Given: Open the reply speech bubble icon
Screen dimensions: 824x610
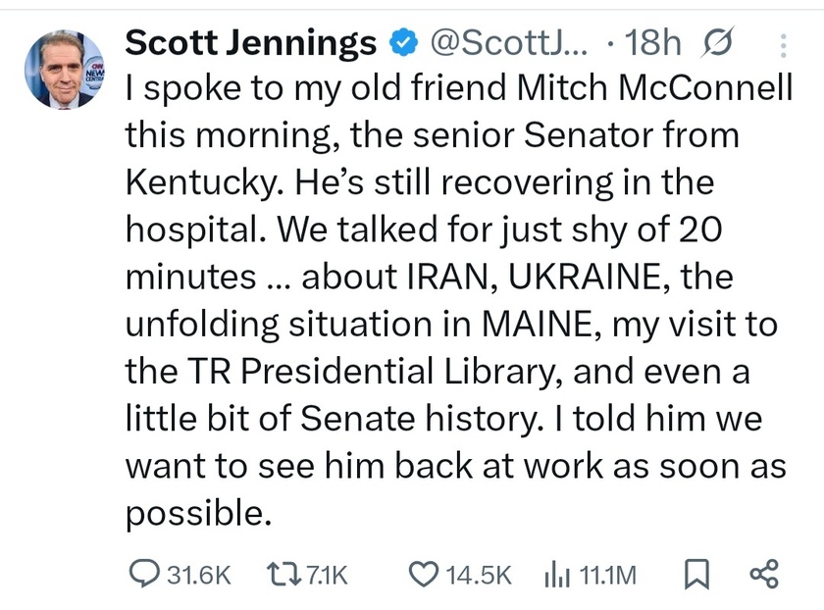Looking at the screenshot, I should tap(144, 575).
